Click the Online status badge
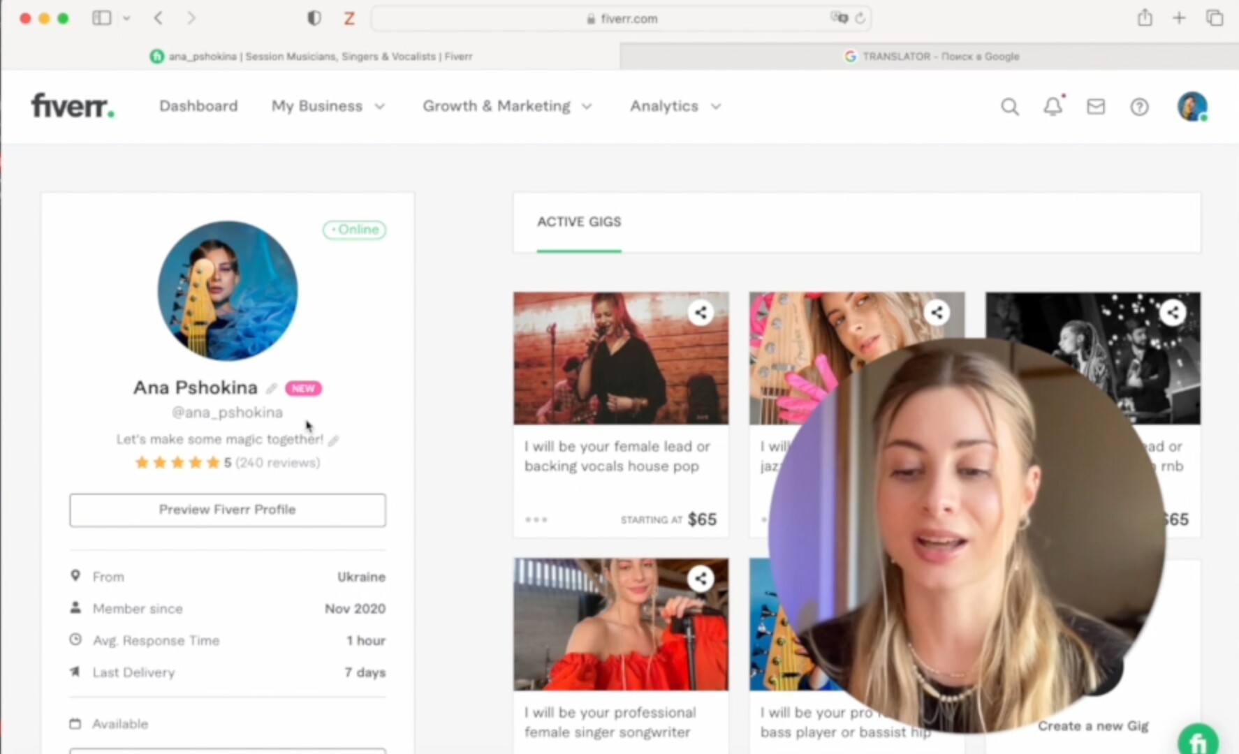This screenshot has height=754, width=1239. pyautogui.click(x=354, y=230)
